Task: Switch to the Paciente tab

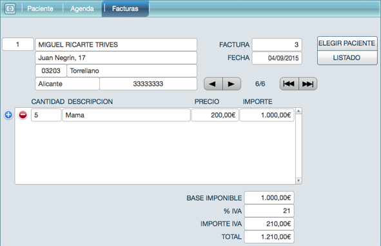Action: [40, 8]
